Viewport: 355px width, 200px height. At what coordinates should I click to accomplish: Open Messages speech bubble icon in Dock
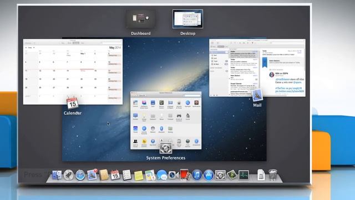[x=162, y=176]
